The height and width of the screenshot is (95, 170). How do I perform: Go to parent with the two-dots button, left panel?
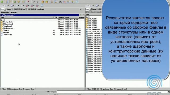click(83, 9)
